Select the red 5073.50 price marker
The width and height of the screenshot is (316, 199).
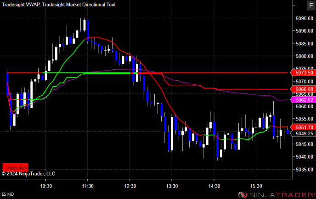click(303, 72)
